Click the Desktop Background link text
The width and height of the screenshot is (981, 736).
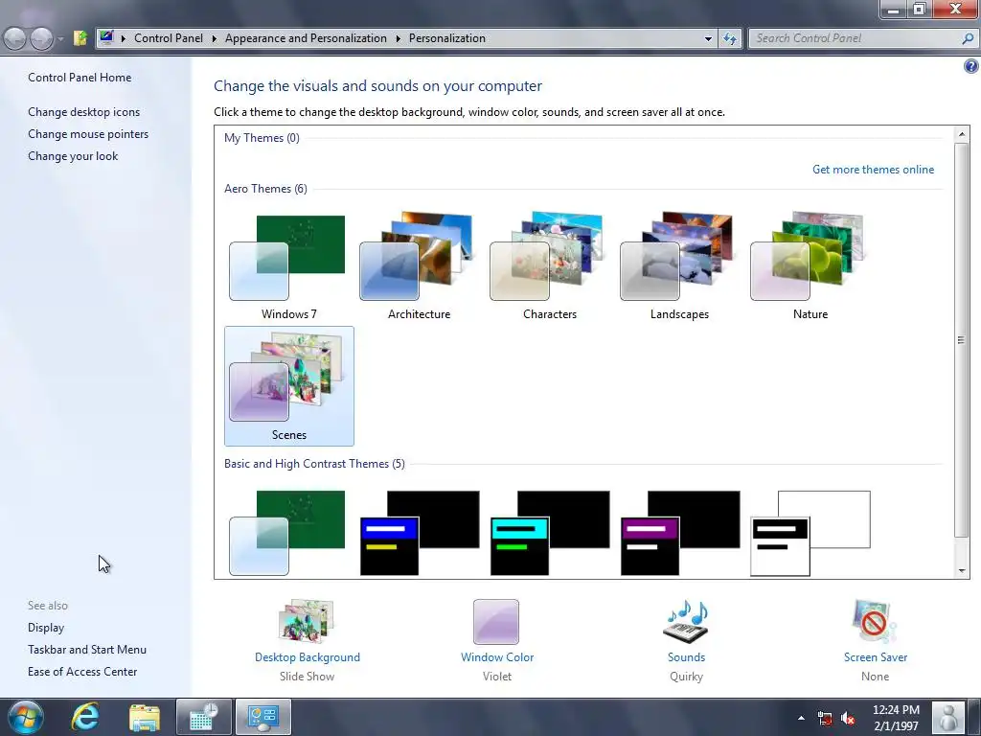point(308,657)
